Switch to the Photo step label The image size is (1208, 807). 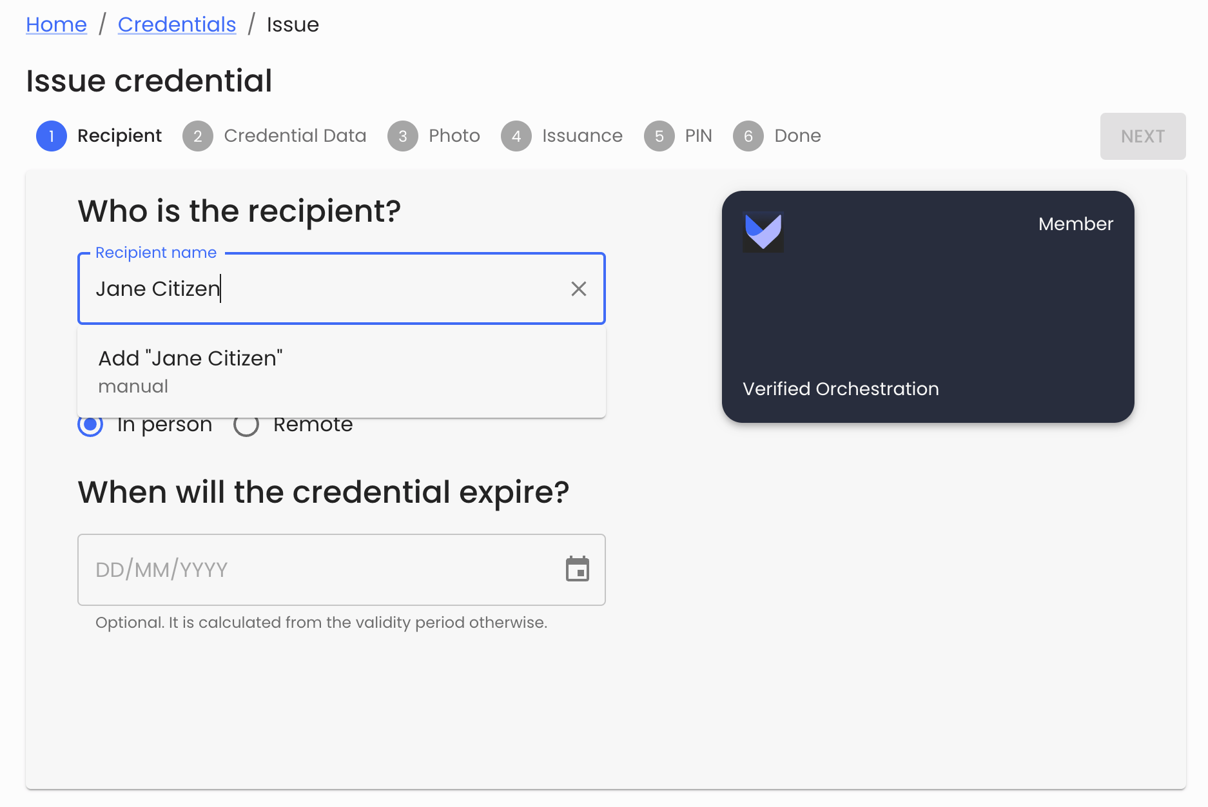(454, 136)
